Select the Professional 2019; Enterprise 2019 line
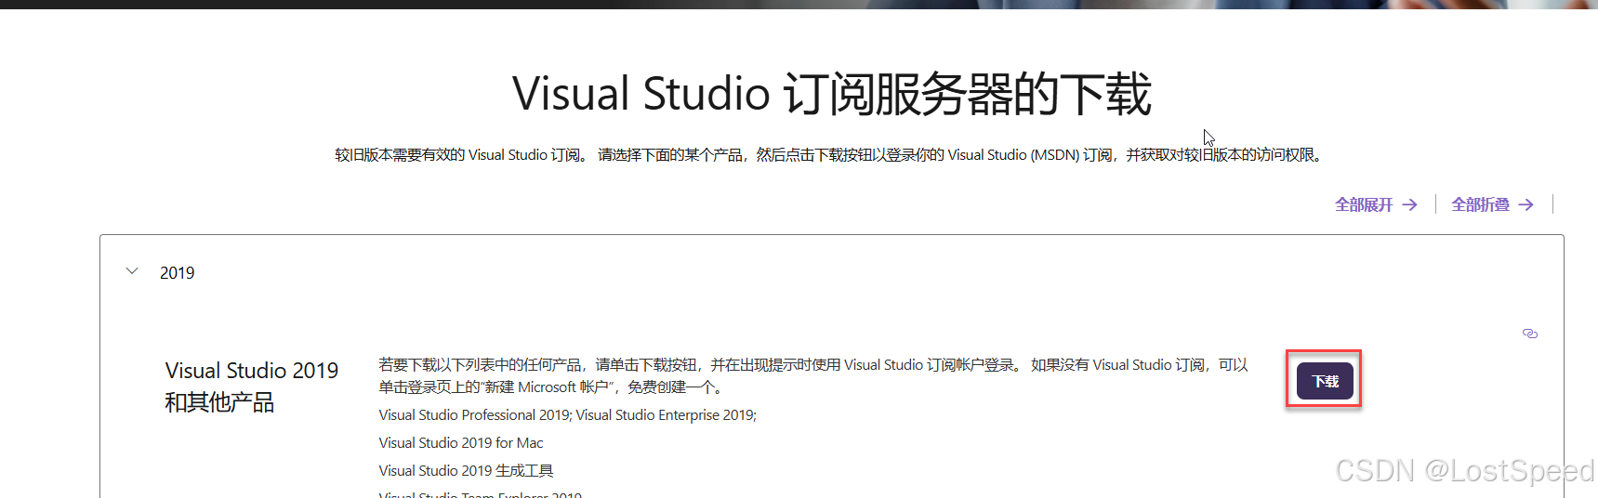This screenshot has width=1598, height=498. point(568,415)
